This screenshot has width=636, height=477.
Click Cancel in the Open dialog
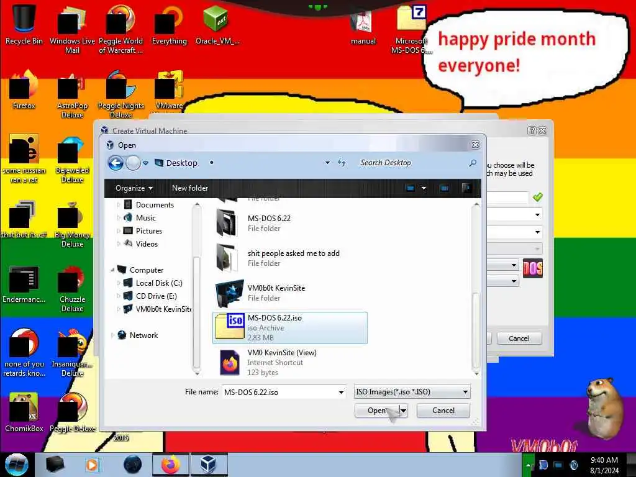coord(443,411)
